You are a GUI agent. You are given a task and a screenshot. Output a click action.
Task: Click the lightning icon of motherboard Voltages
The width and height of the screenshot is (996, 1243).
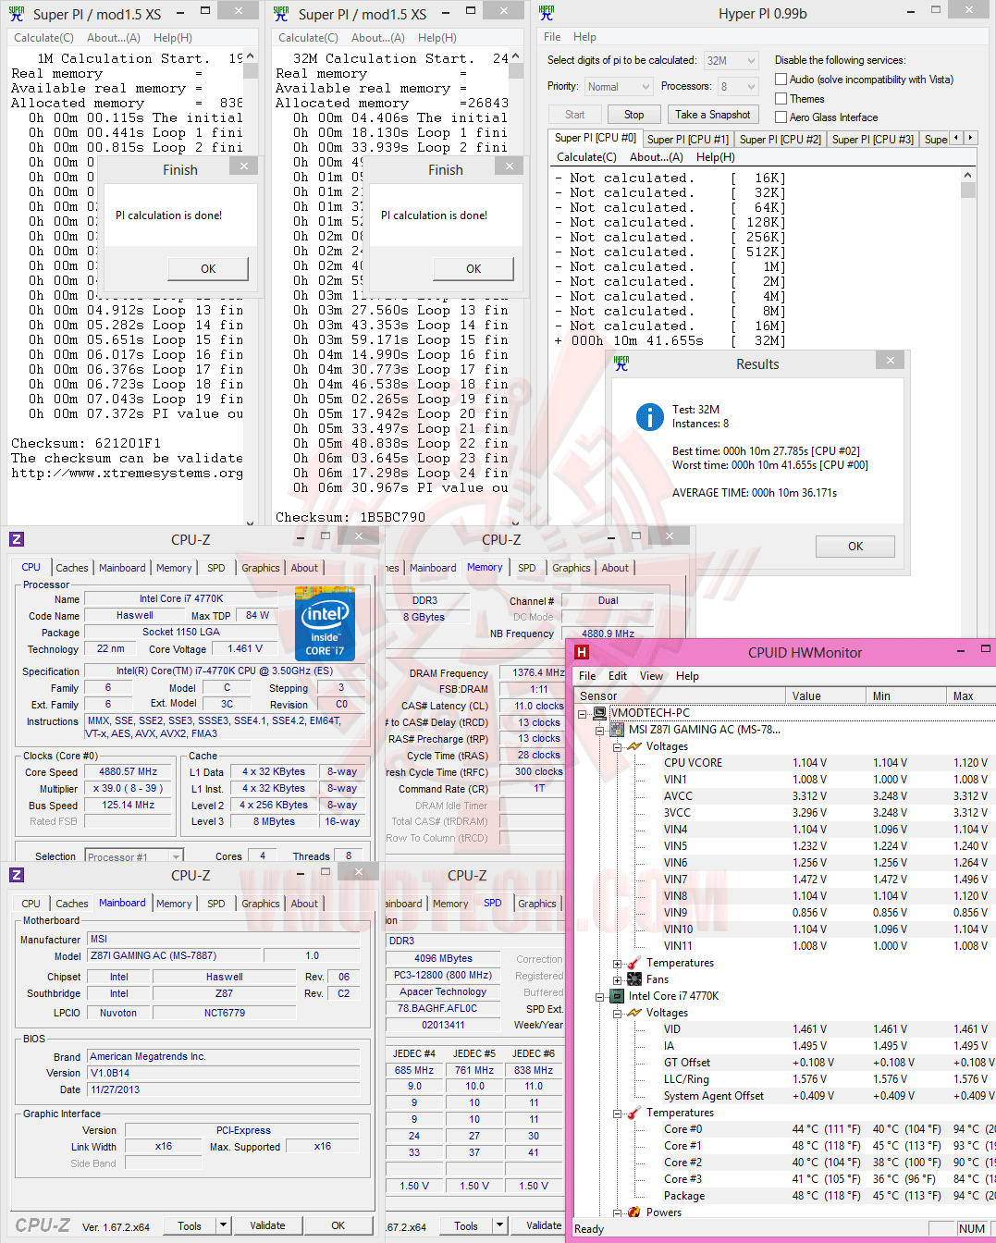634,746
